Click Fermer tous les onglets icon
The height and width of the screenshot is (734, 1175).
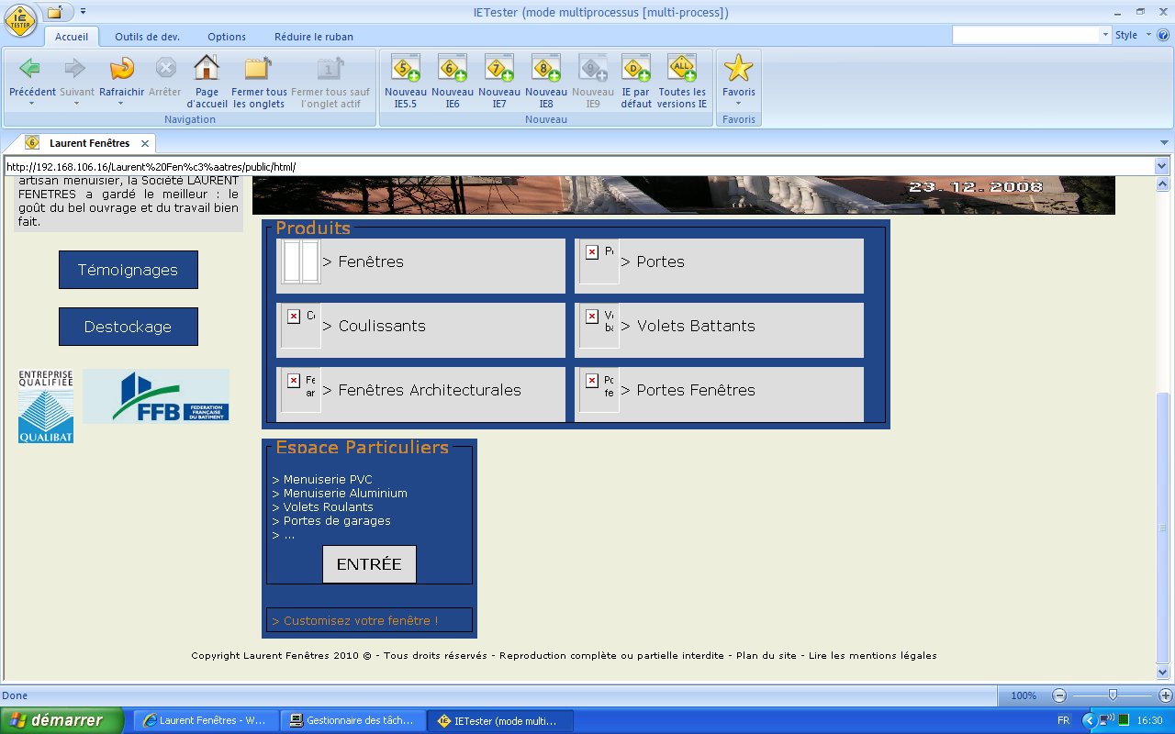click(x=258, y=68)
